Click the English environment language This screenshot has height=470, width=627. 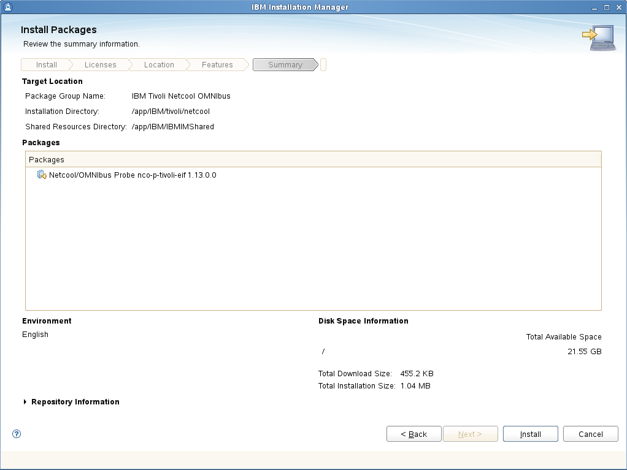[35, 335]
